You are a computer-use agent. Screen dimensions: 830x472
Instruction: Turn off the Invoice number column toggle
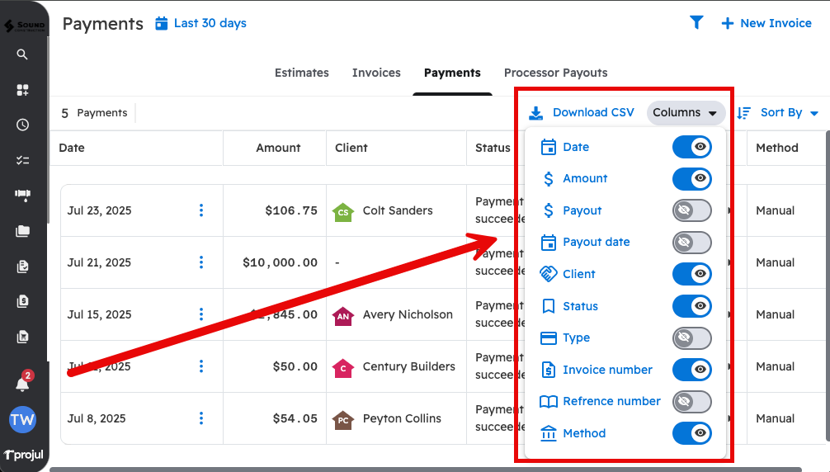[691, 370]
